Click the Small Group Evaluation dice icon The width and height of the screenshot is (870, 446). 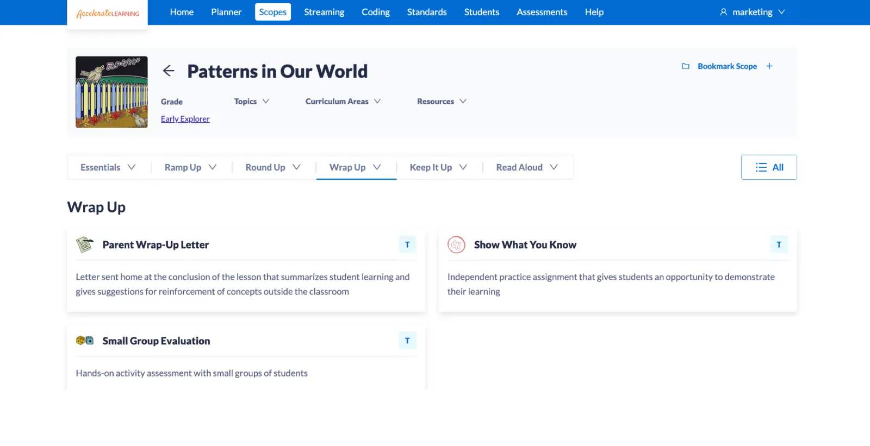click(x=84, y=341)
